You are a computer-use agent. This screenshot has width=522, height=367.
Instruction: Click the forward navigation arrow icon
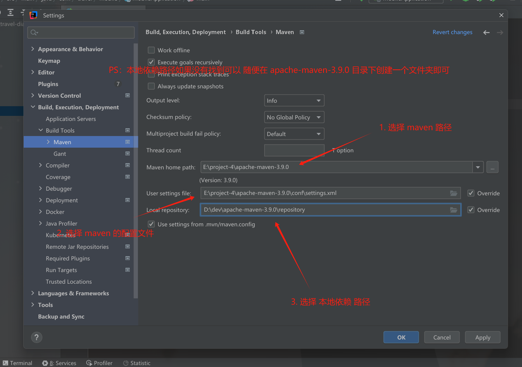[500, 33]
